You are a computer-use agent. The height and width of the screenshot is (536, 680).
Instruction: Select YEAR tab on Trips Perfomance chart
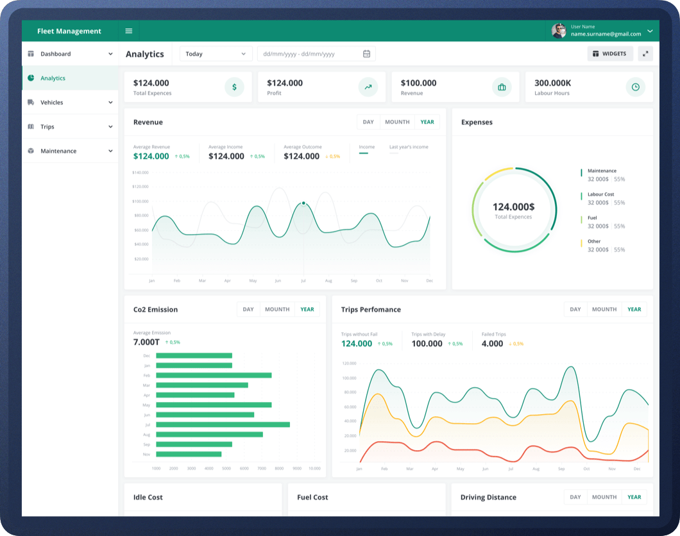click(634, 309)
